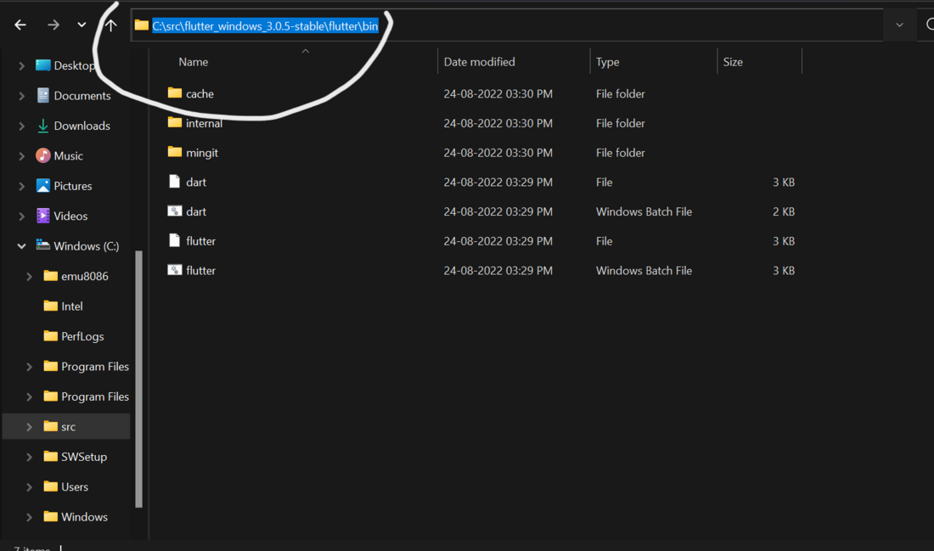
Task: Select src folder in tree
Action: [69, 426]
